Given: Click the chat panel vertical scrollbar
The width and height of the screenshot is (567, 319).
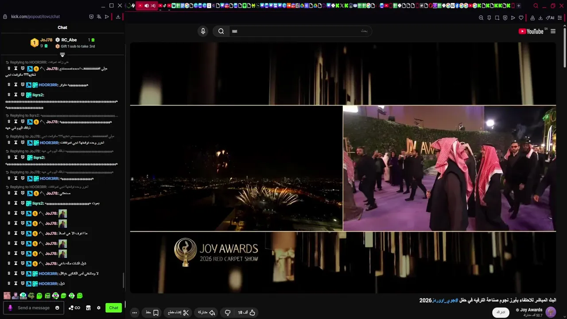Looking at the screenshot, I should click(123, 281).
